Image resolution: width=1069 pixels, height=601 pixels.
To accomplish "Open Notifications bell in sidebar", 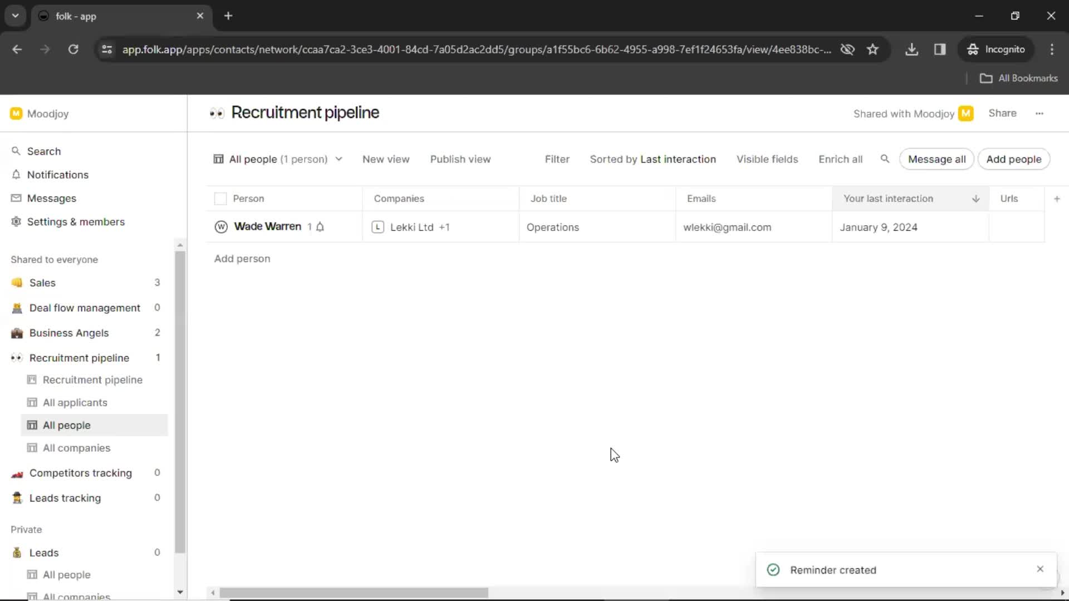I will tap(50, 175).
